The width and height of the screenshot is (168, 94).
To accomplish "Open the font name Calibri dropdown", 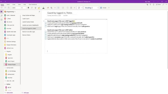I will (16, 8).
